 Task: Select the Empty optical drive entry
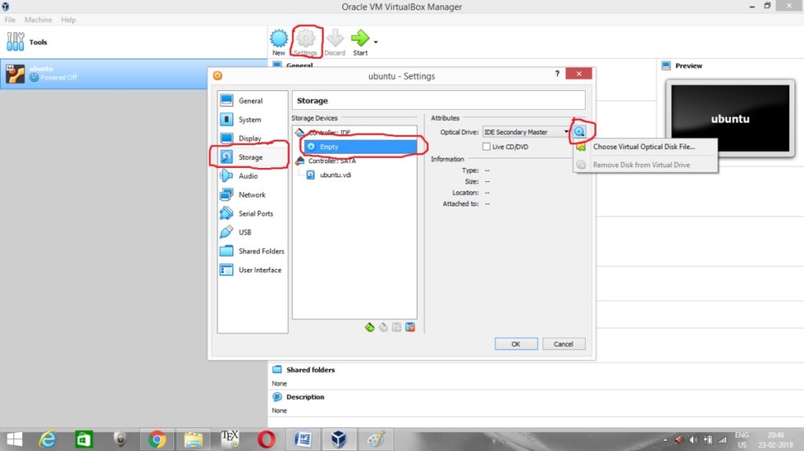pos(360,147)
